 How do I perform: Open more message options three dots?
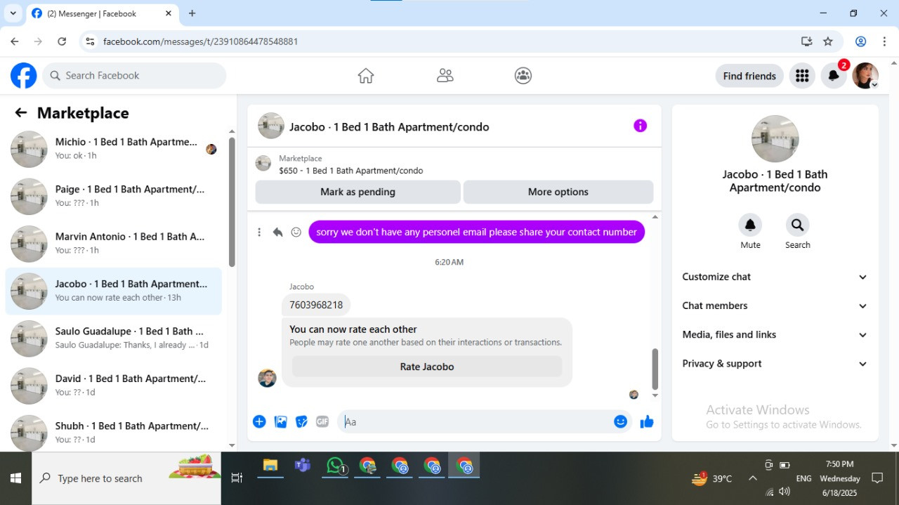point(259,232)
